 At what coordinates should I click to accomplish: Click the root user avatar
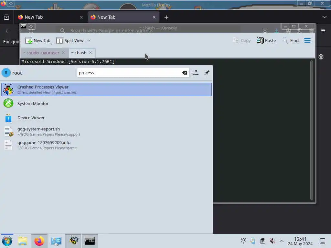[x=6, y=73]
